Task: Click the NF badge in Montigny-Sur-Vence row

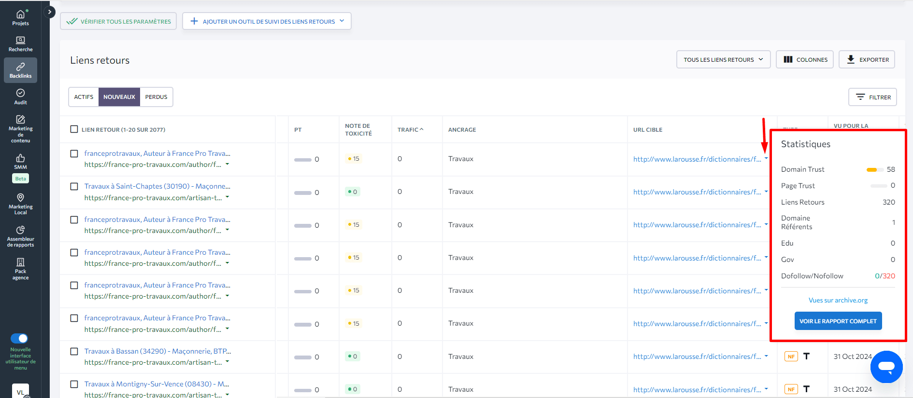Action: 791,389
